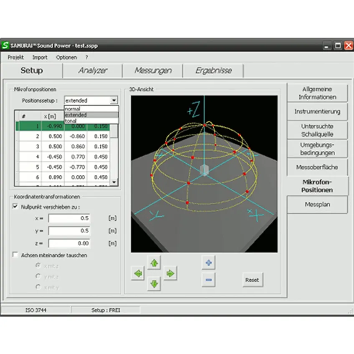Focus the x offset input field
Screen dimensions: 354x354
coord(69,218)
